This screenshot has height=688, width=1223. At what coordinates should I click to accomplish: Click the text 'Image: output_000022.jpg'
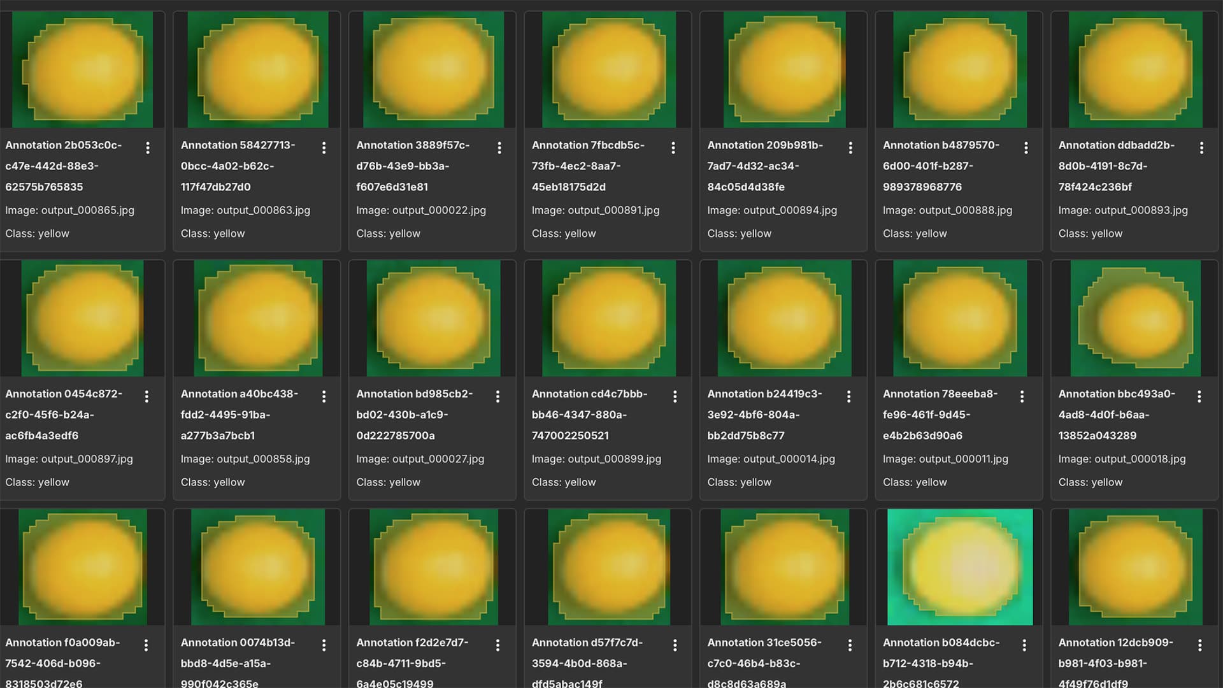421,210
